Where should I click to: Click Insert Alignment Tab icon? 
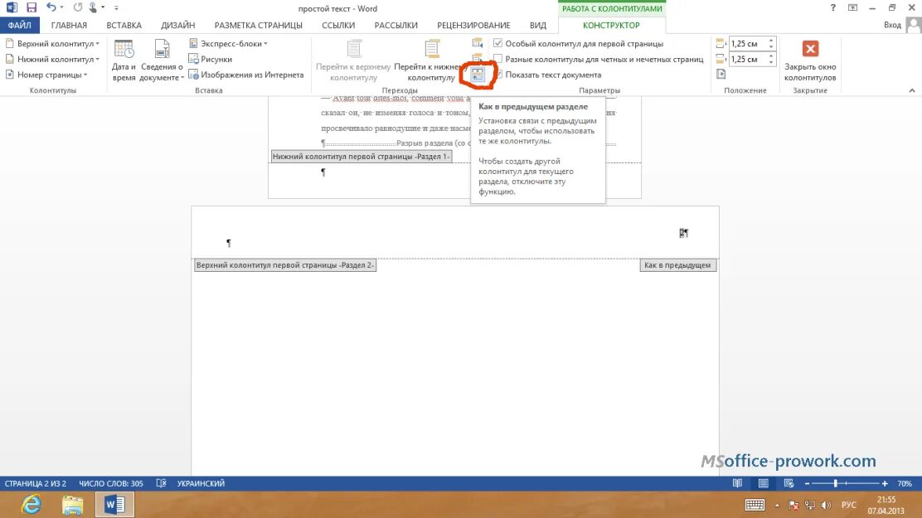721,74
